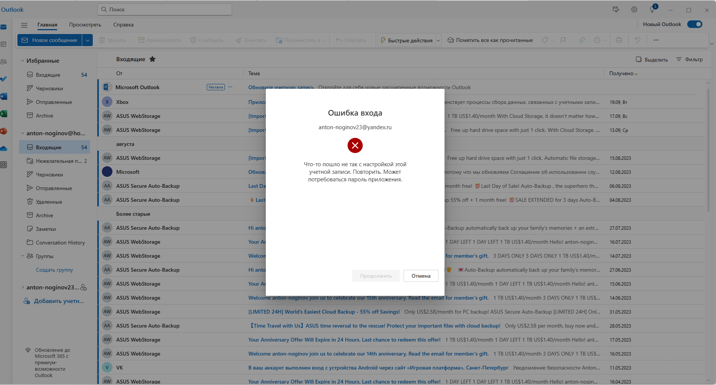Click Новое сообщение button

[x=50, y=40]
